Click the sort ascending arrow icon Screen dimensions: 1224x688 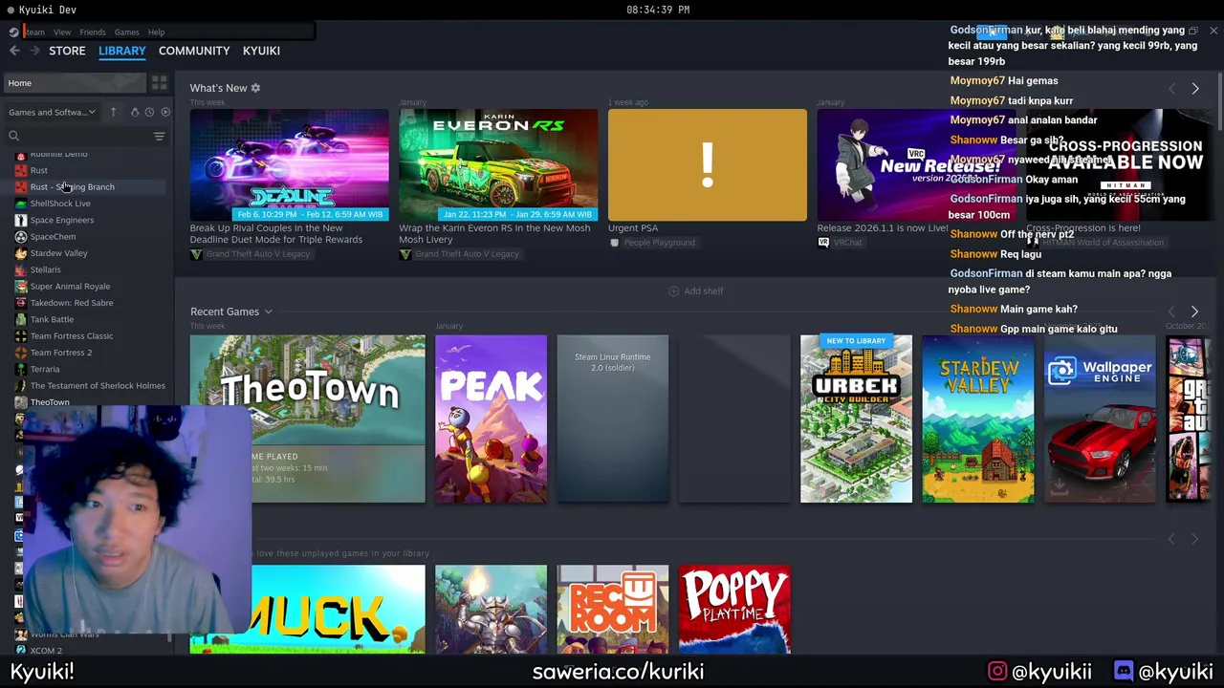coord(113,112)
